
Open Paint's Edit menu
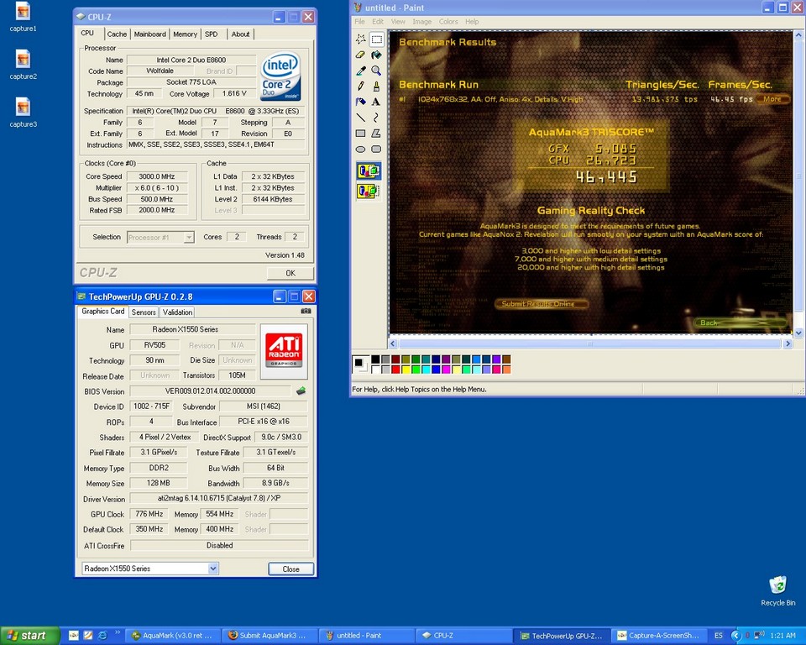378,22
